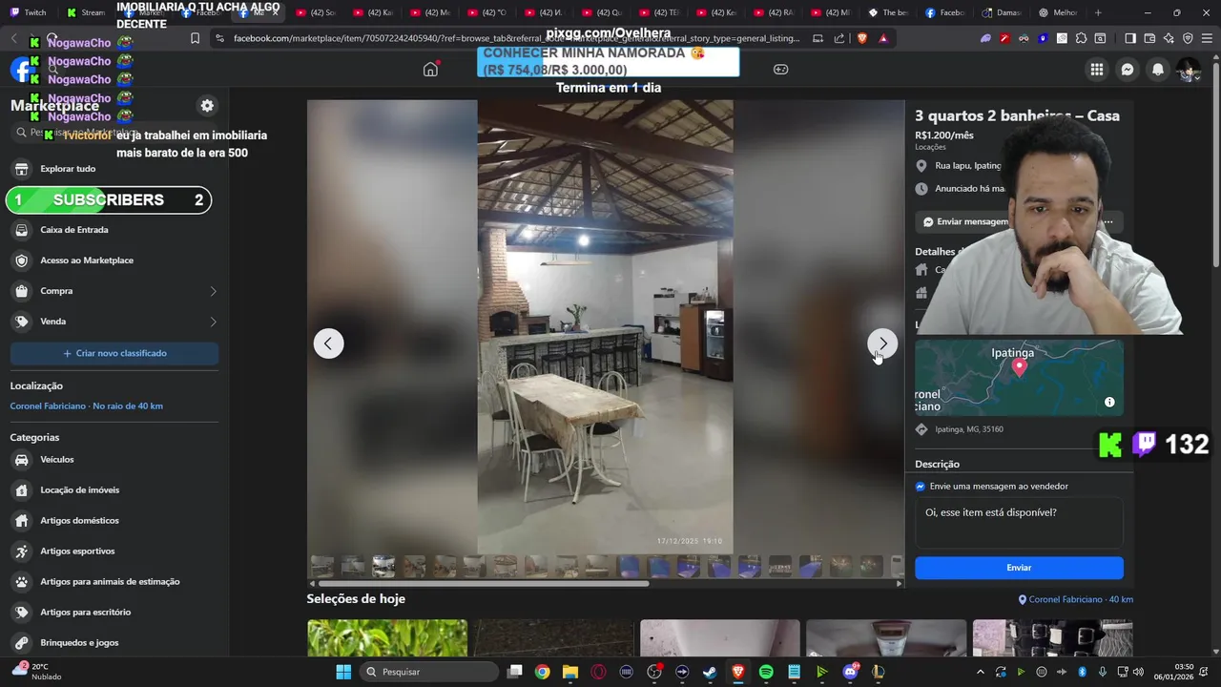1221x687 pixels.
Task: Open the Google Chrome taskbar icon
Action: click(x=542, y=672)
